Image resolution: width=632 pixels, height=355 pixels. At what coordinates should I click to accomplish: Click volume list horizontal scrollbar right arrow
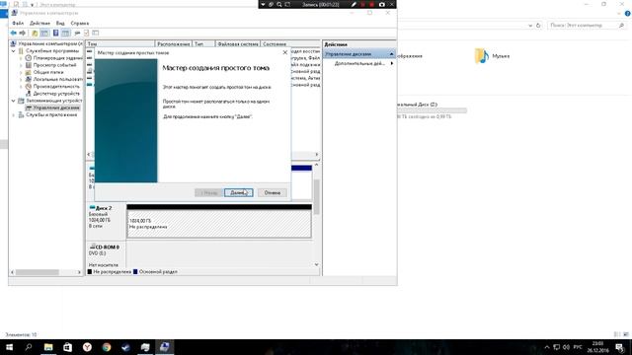tap(316, 155)
